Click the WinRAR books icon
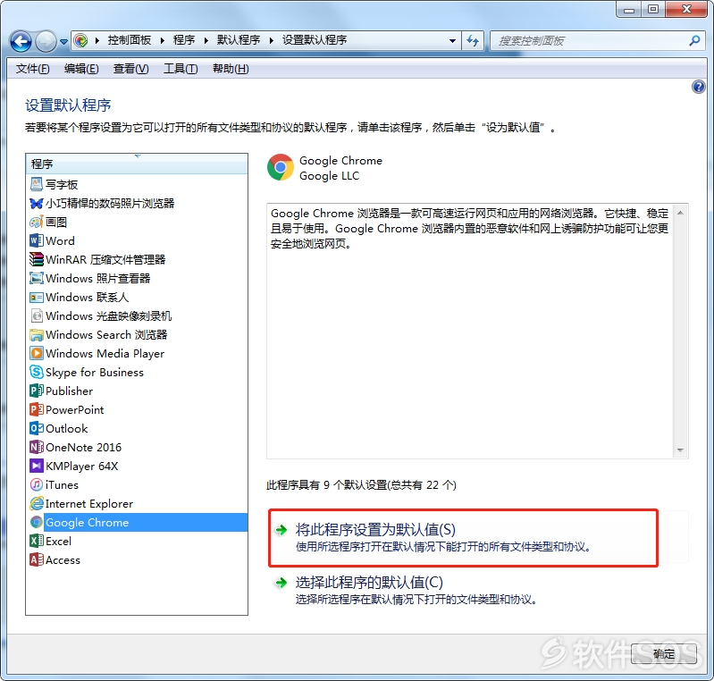714x681 pixels. 37,259
